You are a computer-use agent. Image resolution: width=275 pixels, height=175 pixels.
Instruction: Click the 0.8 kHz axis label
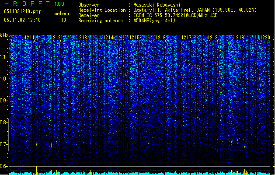pyautogui.click(x=3, y=122)
